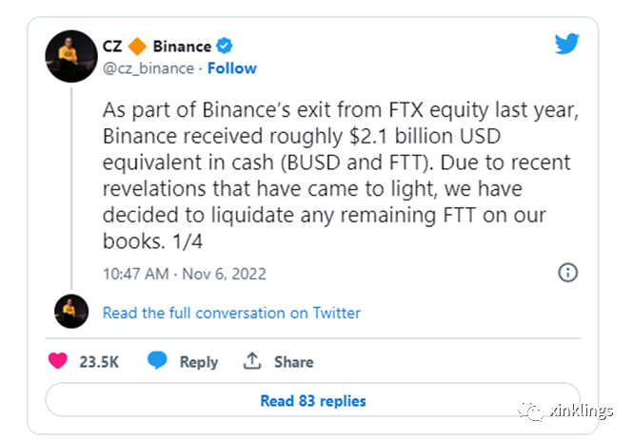This screenshot has height=440, width=633.
Task: Follow the @cz_binance account
Action: coord(232,68)
